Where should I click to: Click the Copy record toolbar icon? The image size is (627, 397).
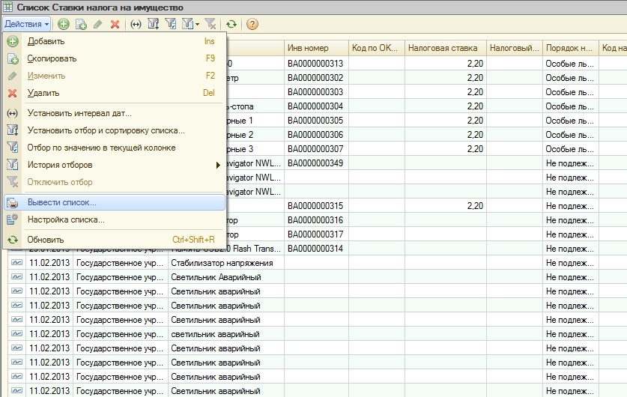pos(81,24)
